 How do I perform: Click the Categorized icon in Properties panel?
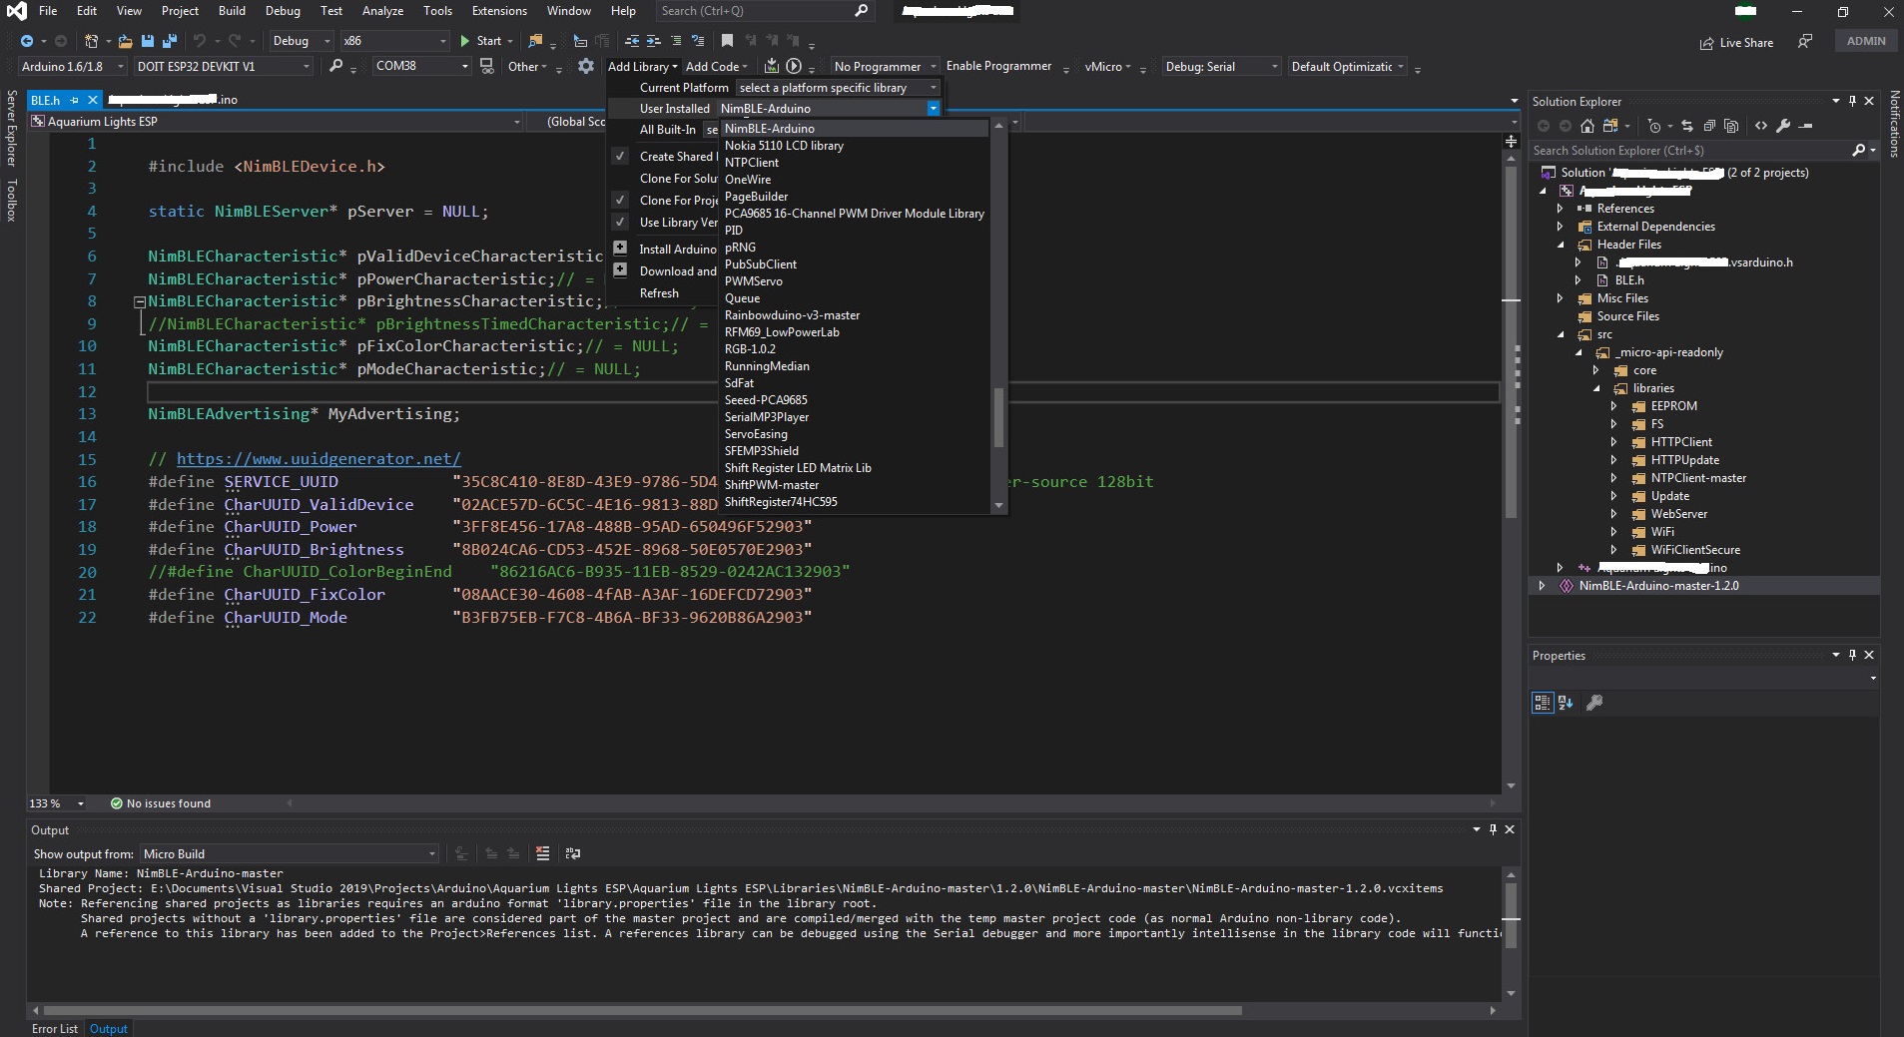click(1543, 703)
